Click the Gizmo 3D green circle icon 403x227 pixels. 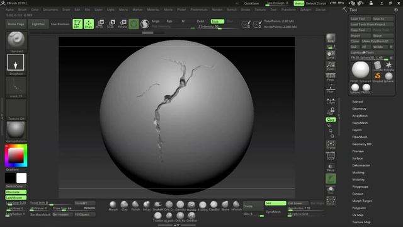click(x=133, y=24)
